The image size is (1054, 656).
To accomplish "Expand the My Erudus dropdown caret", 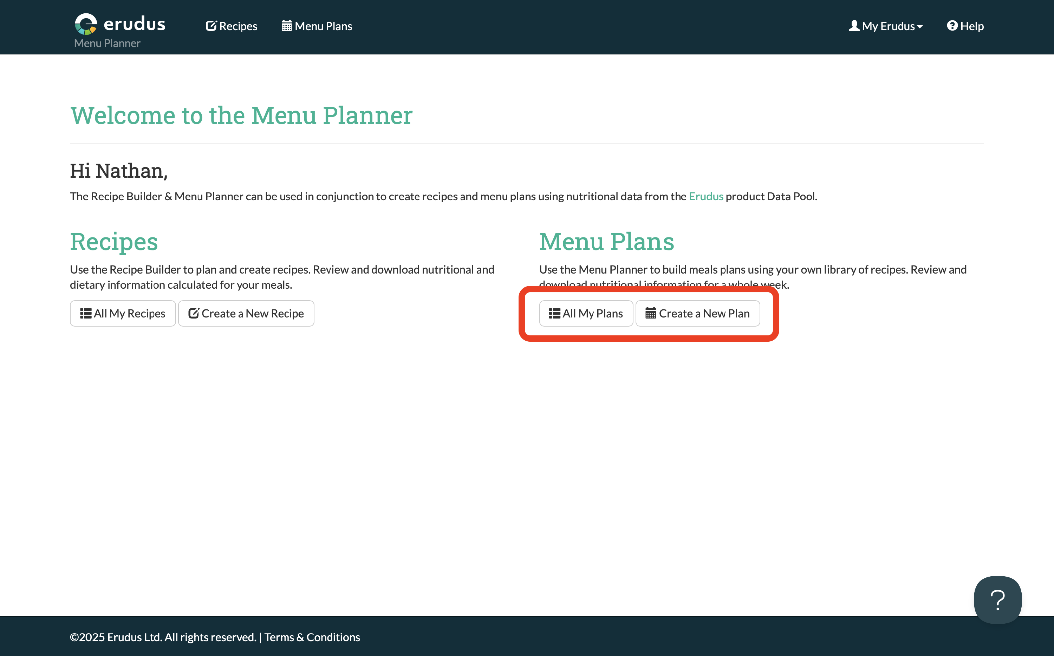I will (919, 27).
